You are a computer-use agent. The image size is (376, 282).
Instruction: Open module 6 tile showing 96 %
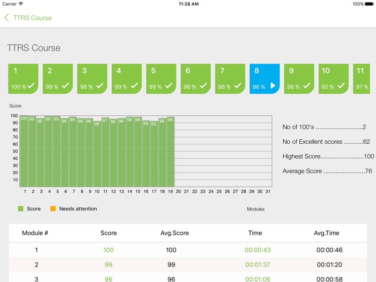(196, 79)
